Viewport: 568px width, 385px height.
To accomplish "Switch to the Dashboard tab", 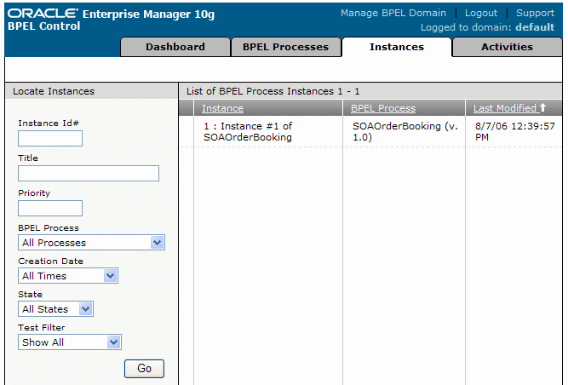I will [175, 47].
